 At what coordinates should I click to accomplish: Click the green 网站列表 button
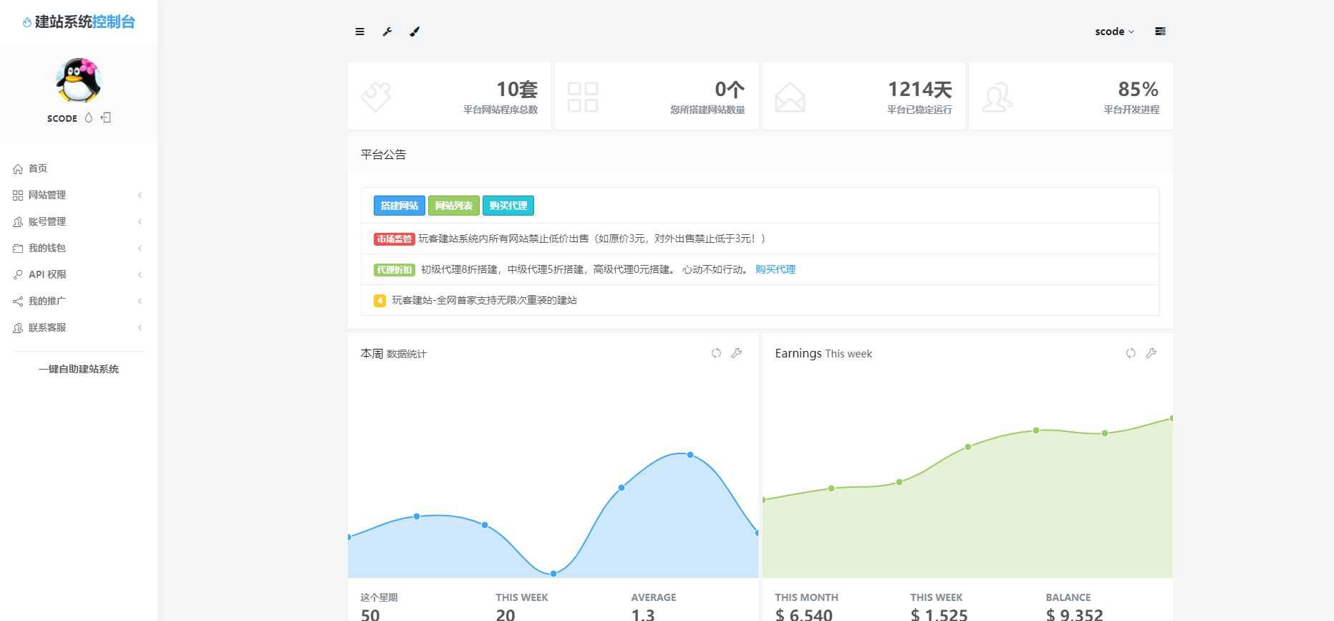coord(454,206)
